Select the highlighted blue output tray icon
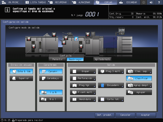The height and width of the screenshot is (122, 163). pyautogui.click(x=76, y=39)
